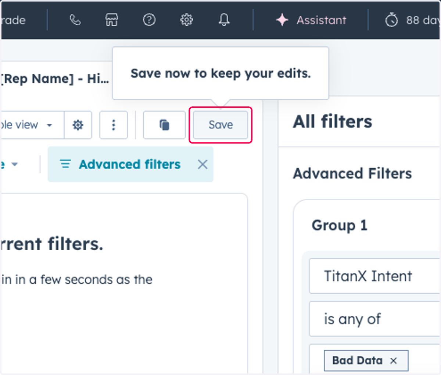Click the Save button
Viewport: 441px width, 375px height.
220,125
